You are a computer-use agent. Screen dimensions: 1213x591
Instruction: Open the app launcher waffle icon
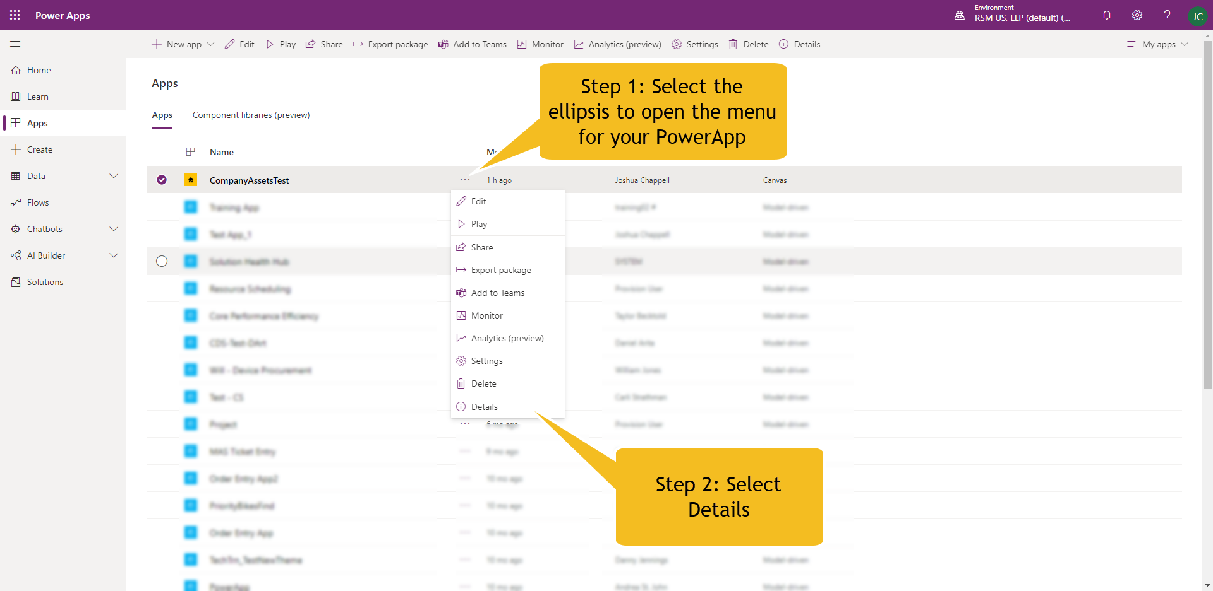click(x=15, y=15)
